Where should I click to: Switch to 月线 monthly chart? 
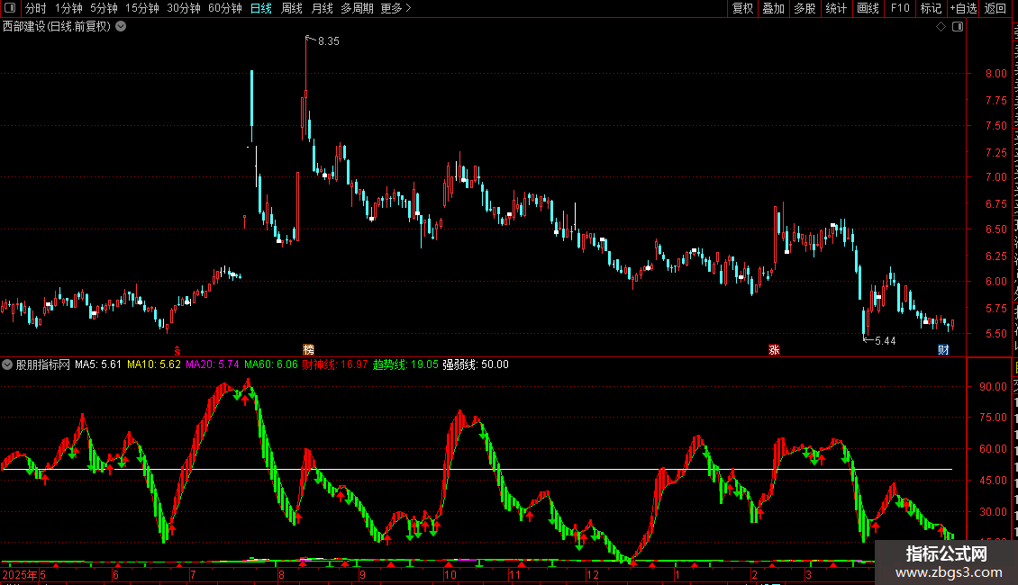pos(322,8)
